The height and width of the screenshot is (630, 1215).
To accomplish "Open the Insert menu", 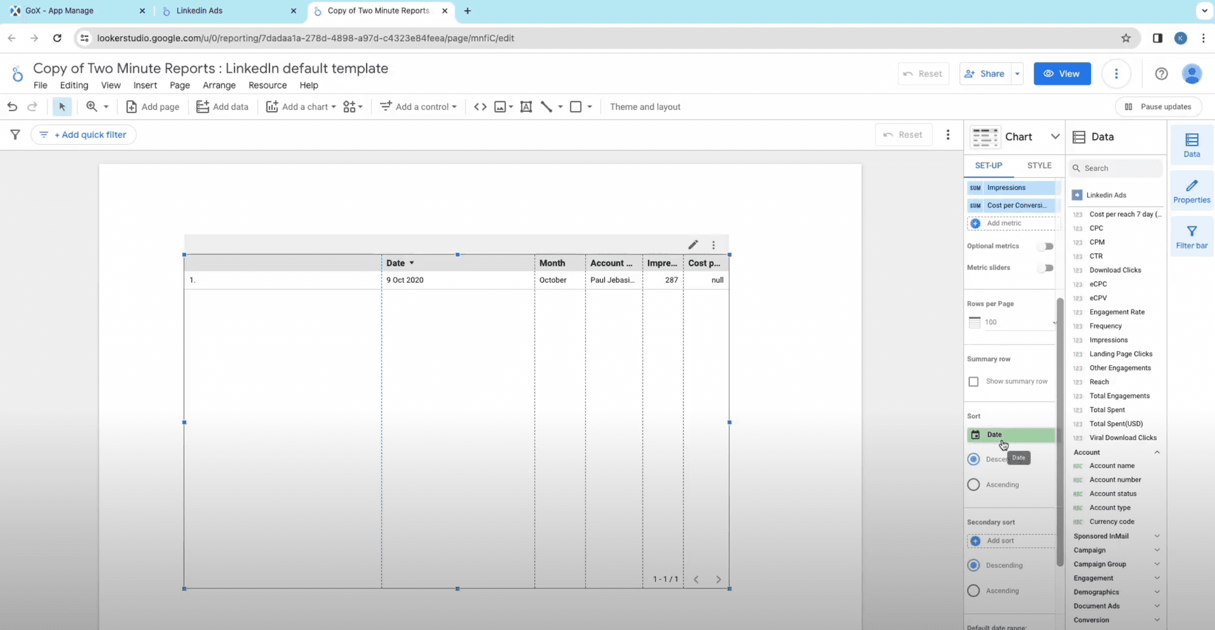I will point(145,85).
